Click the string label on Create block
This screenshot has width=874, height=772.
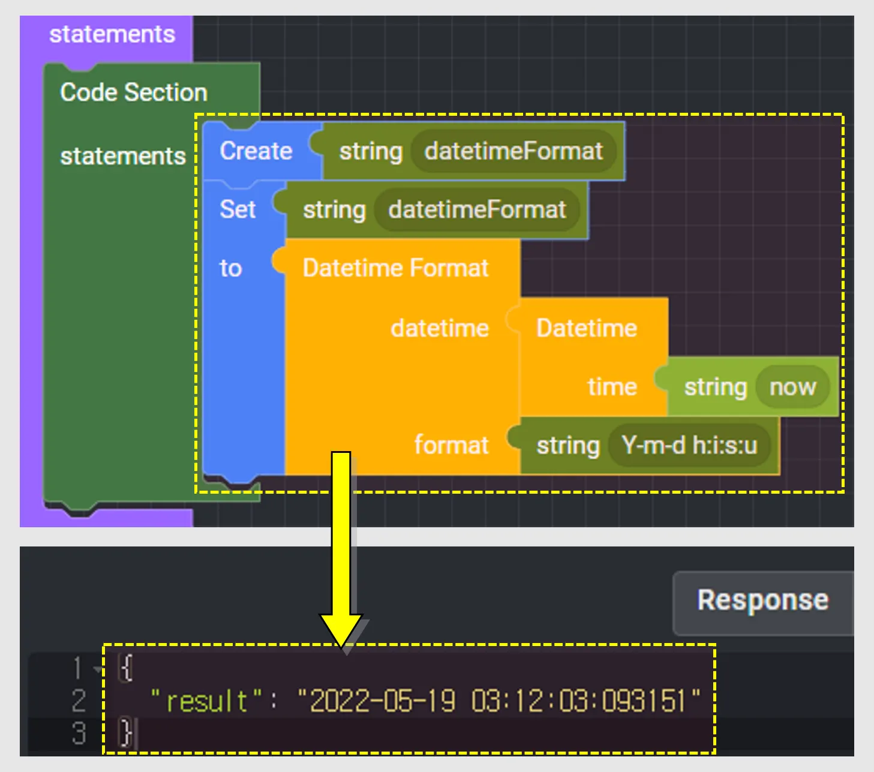(x=371, y=151)
